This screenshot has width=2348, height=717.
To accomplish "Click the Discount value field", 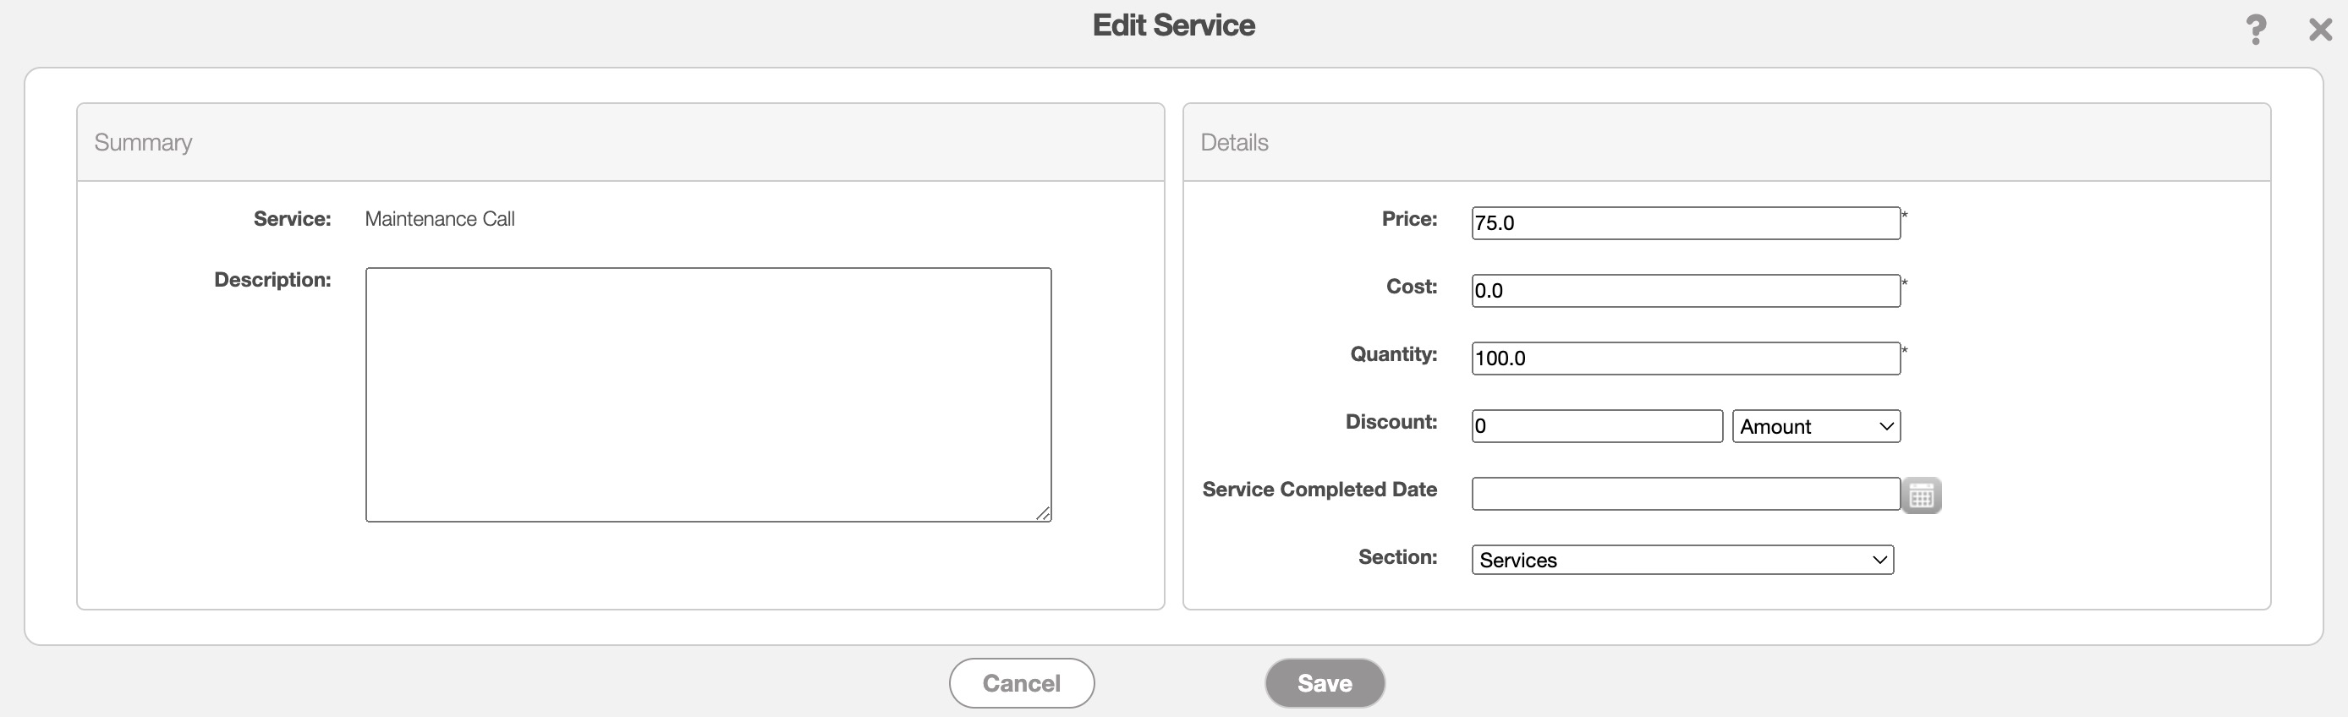I will (x=1596, y=426).
